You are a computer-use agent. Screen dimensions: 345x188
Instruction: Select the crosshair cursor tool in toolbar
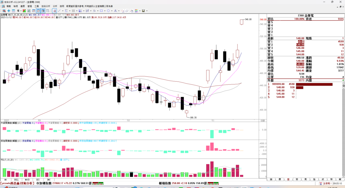point(9,11)
